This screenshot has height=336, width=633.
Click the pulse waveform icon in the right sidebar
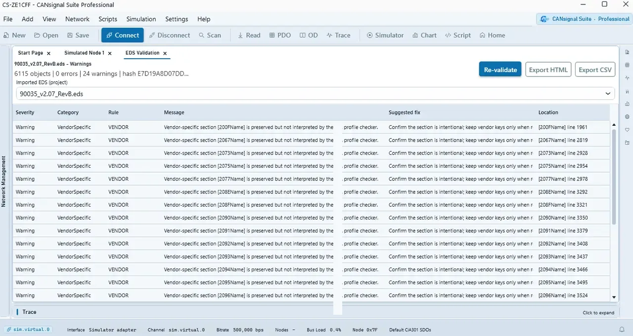(x=627, y=78)
